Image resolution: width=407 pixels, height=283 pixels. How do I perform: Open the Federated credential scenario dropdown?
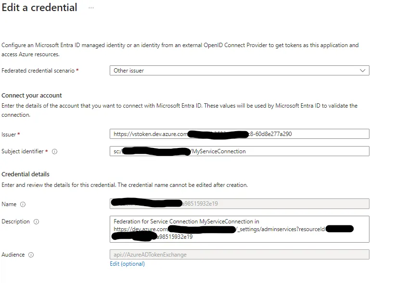[x=239, y=71]
